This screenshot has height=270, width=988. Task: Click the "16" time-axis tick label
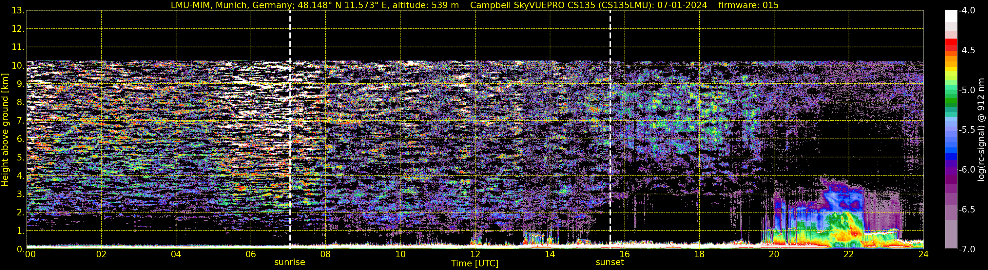click(x=625, y=254)
